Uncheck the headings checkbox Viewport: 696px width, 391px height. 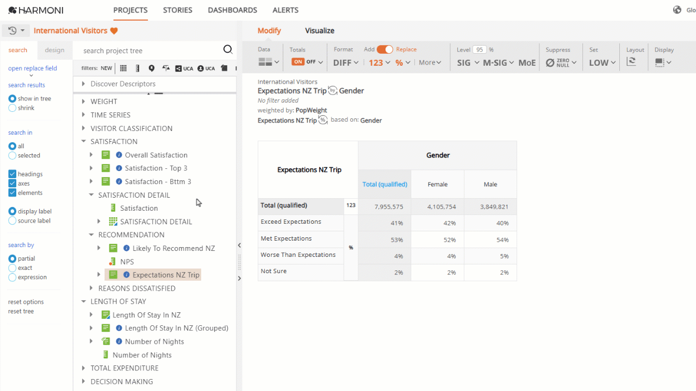pyautogui.click(x=13, y=174)
